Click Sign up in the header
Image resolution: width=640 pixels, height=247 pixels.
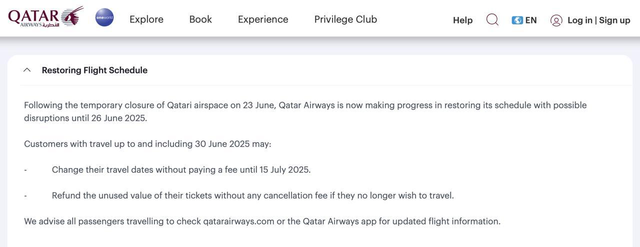click(614, 20)
